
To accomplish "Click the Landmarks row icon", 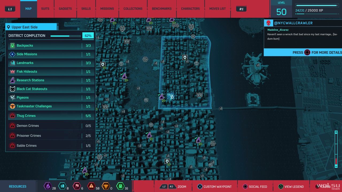I will coord(12,63).
